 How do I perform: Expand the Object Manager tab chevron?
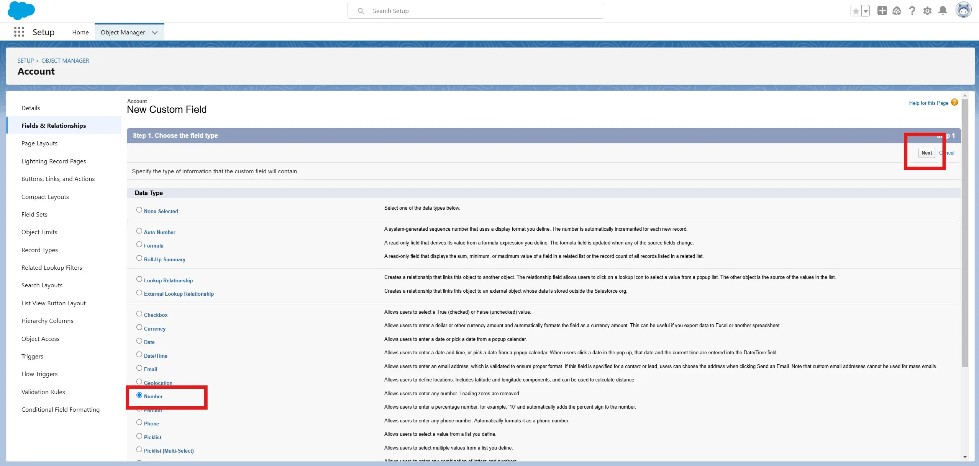coord(154,33)
